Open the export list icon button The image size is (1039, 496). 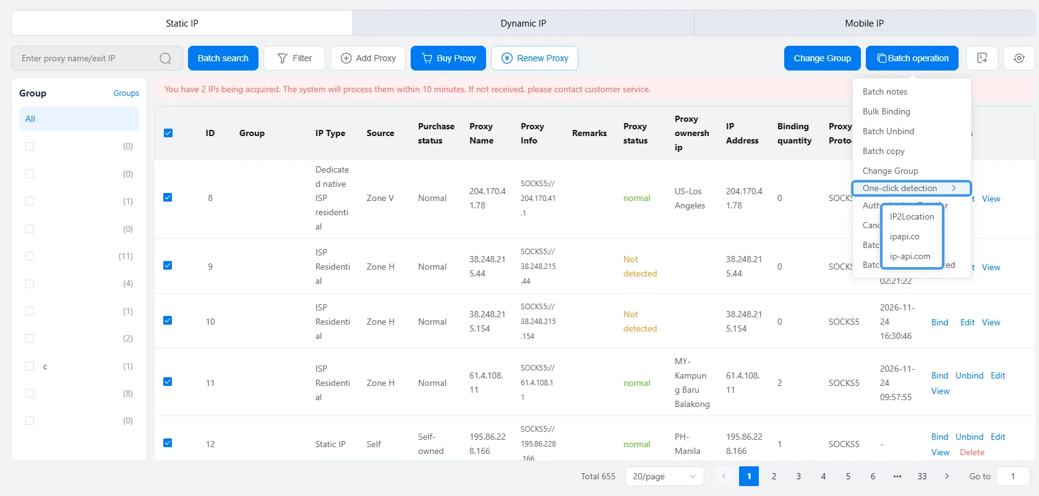click(981, 58)
